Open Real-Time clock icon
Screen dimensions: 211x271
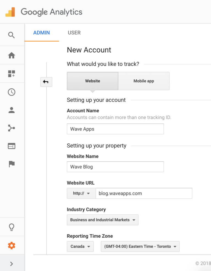(x=12, y=92)
